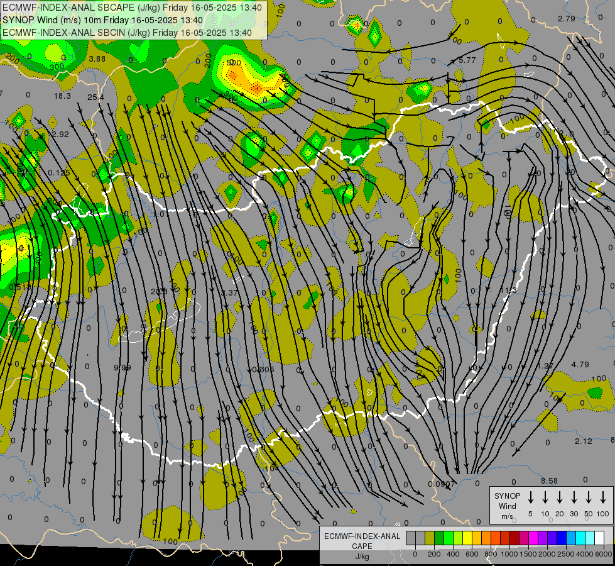Viewport: 615px width, 566px height.
Task: Select the olive swatch in the CAPE legend
Action: (x=430, y=538)
